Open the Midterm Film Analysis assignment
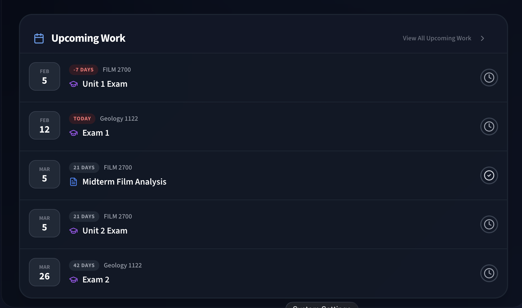The height and width of the screenshot is (308, 522). click(124, 182)
